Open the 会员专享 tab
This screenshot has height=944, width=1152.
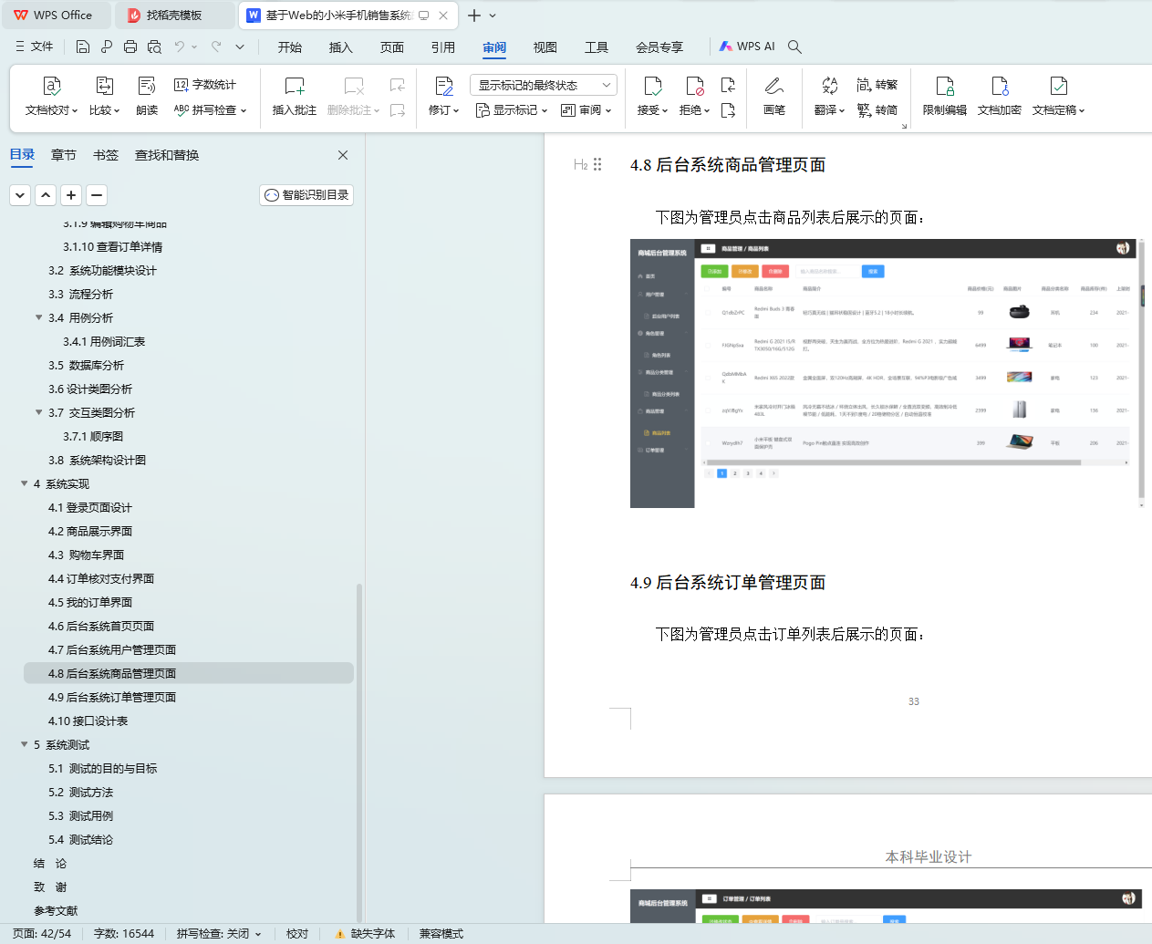(659, 47)
